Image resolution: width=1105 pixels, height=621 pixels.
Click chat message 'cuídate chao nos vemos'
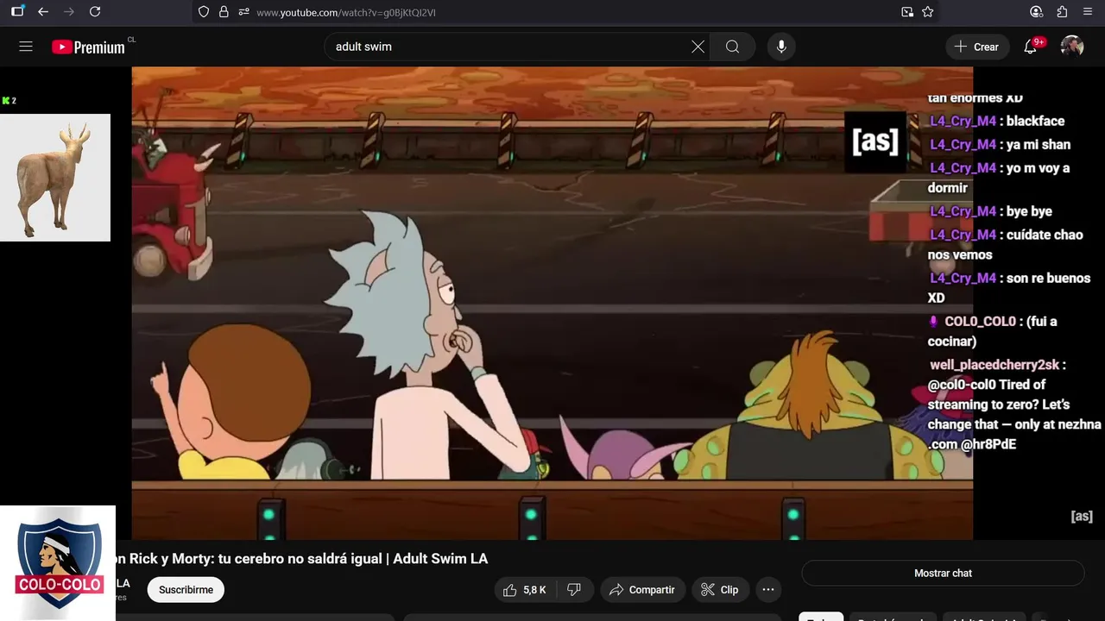click(x=1006, y=245)
